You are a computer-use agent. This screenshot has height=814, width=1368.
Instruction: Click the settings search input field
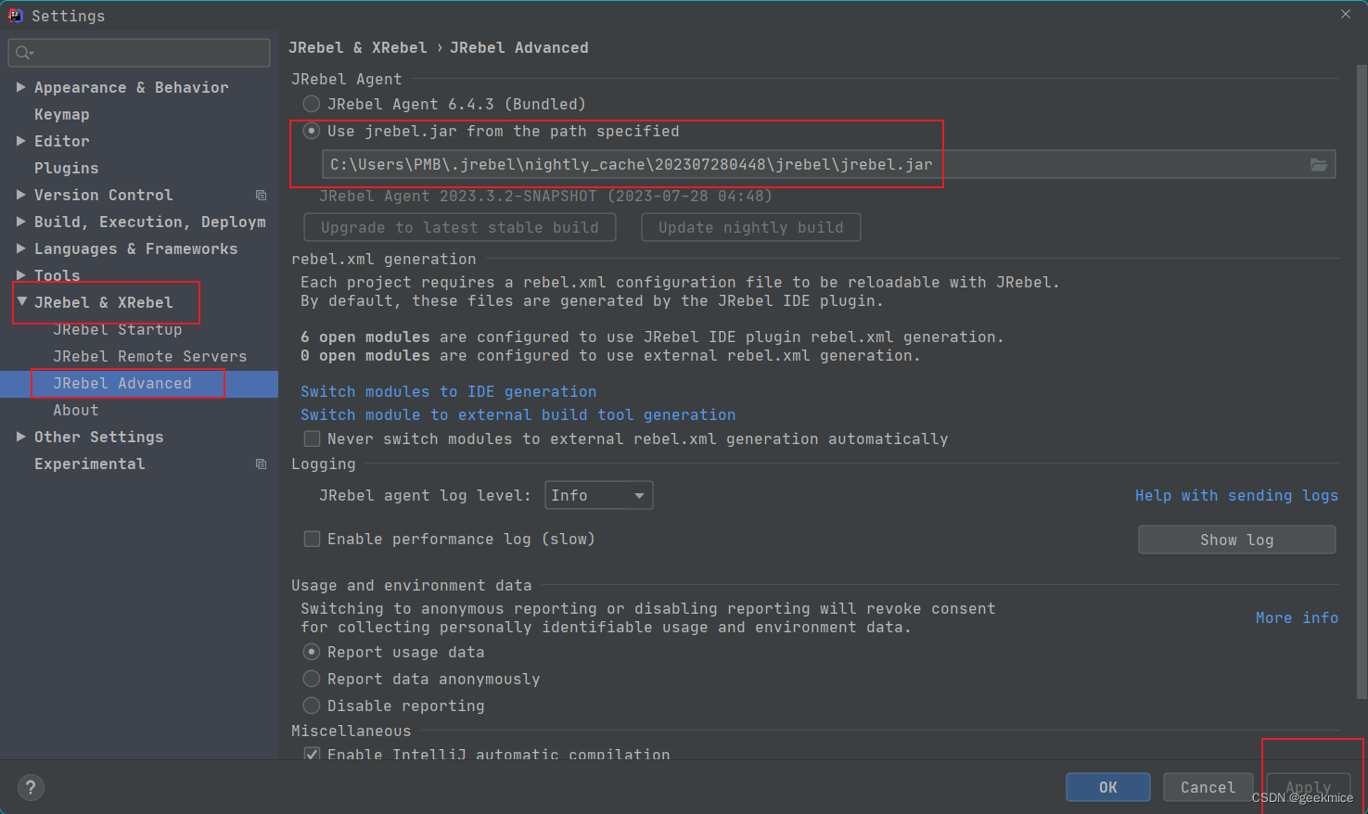tap(139, 53)
